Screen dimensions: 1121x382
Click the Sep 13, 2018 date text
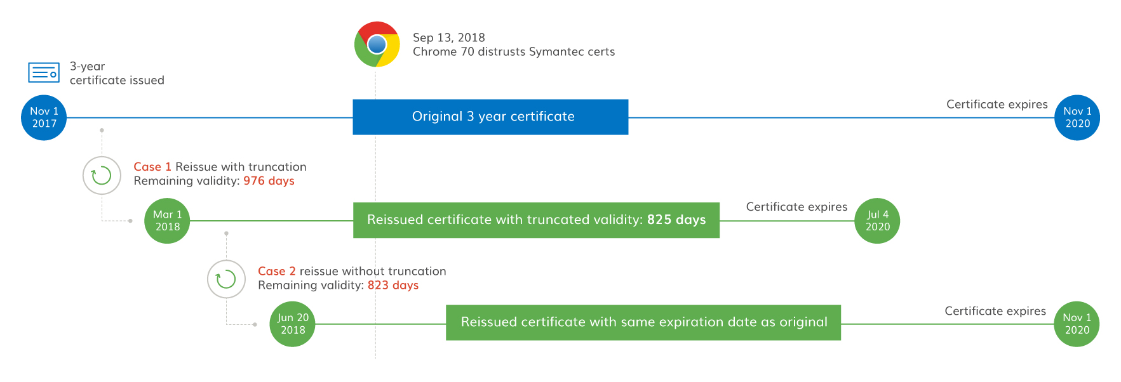[449, 37]
